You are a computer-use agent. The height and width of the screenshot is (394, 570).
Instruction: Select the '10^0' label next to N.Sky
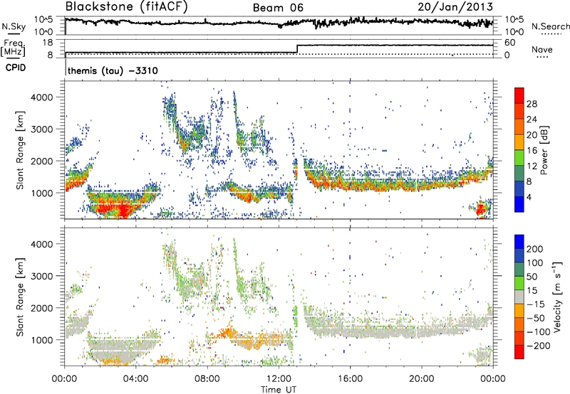(43, 32)
